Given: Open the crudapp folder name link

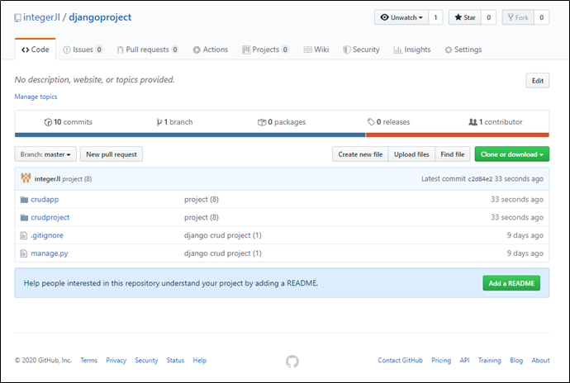Looking at the screenshot, I should (45, 200).
